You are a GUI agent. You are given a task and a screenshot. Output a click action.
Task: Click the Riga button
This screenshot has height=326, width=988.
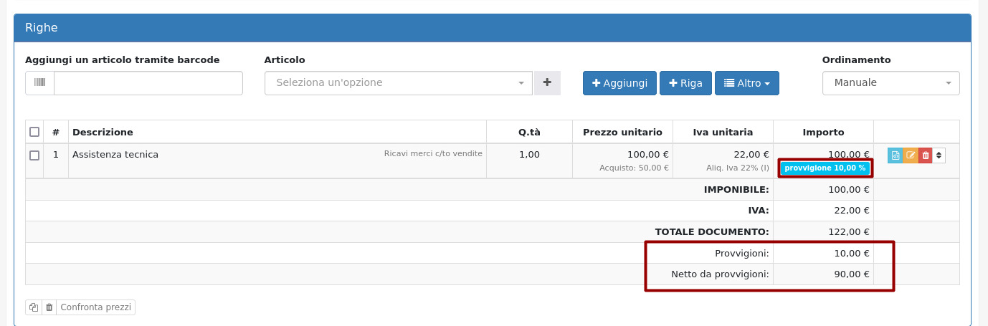coord(685,83)
